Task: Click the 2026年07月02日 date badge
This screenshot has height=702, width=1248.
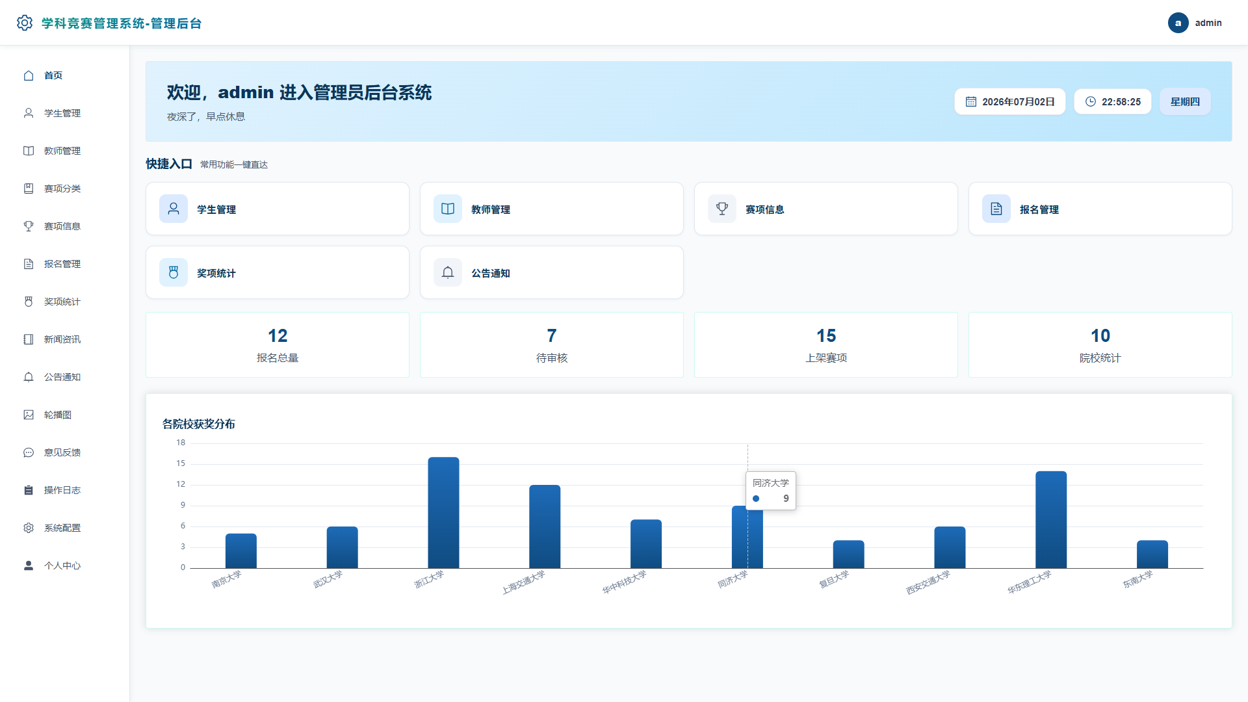Action: [x=1010, y=101]
